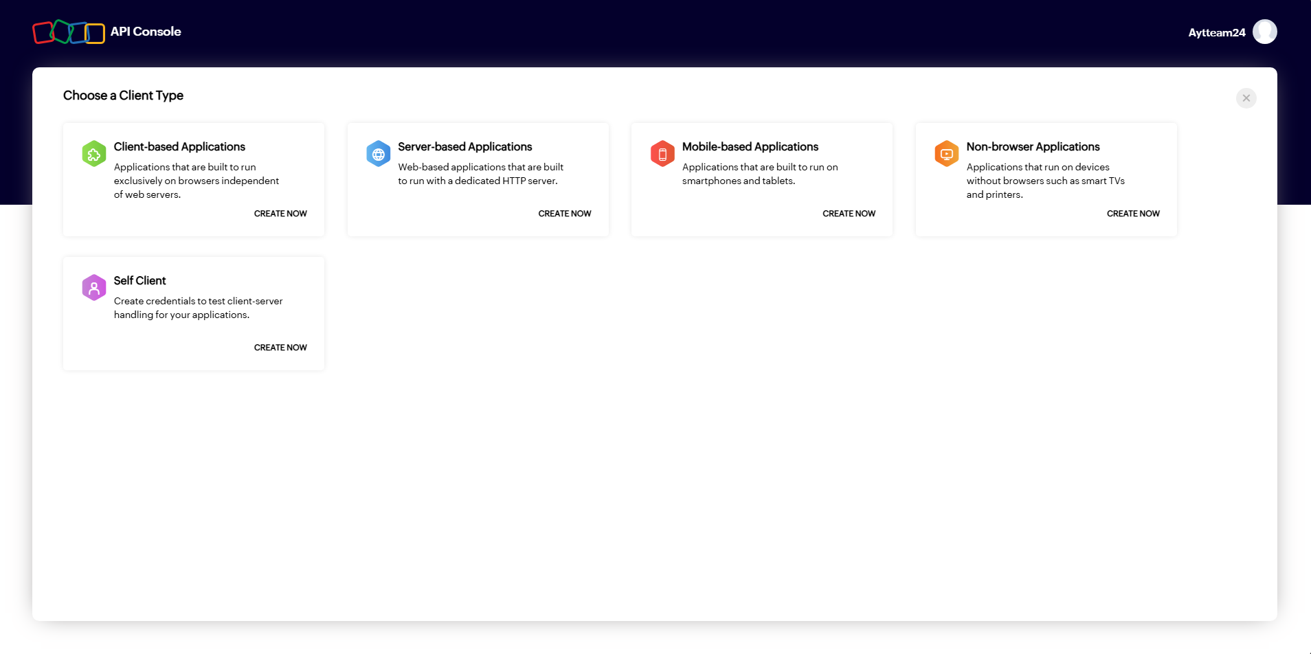
Task: Select the Self Client title
Action: (x=140, y=281)
